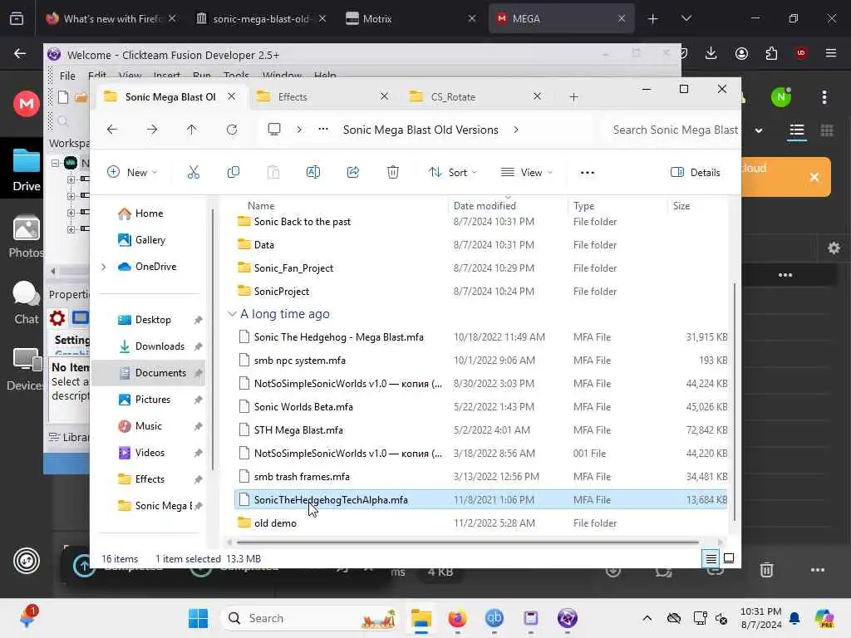851x638 pixels.
Task: Select Sonic Worlds Beta.mfa file
Action: pyautogui.click(x=481, y=407)
